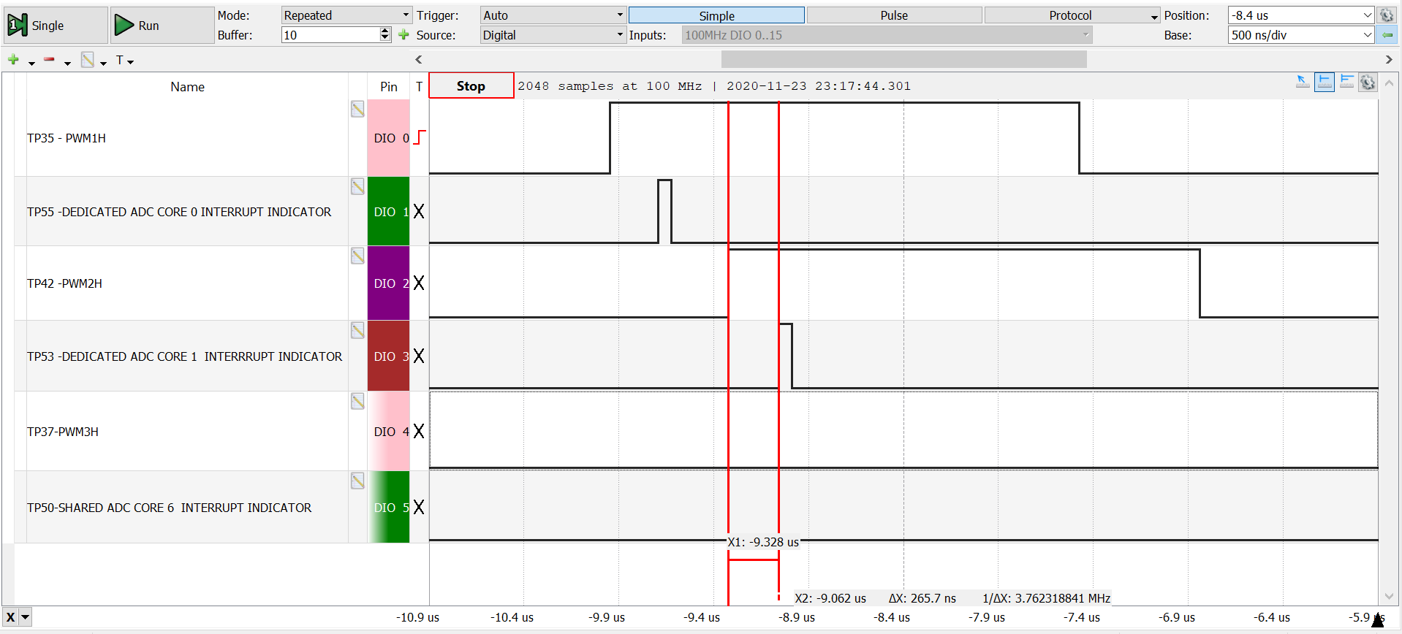Image resolution: width=1402 pixels, height=634 pixels.
Task: Open the edit icon for TP50-Shared ADC Core 6 row
Action: pos(357,481)
